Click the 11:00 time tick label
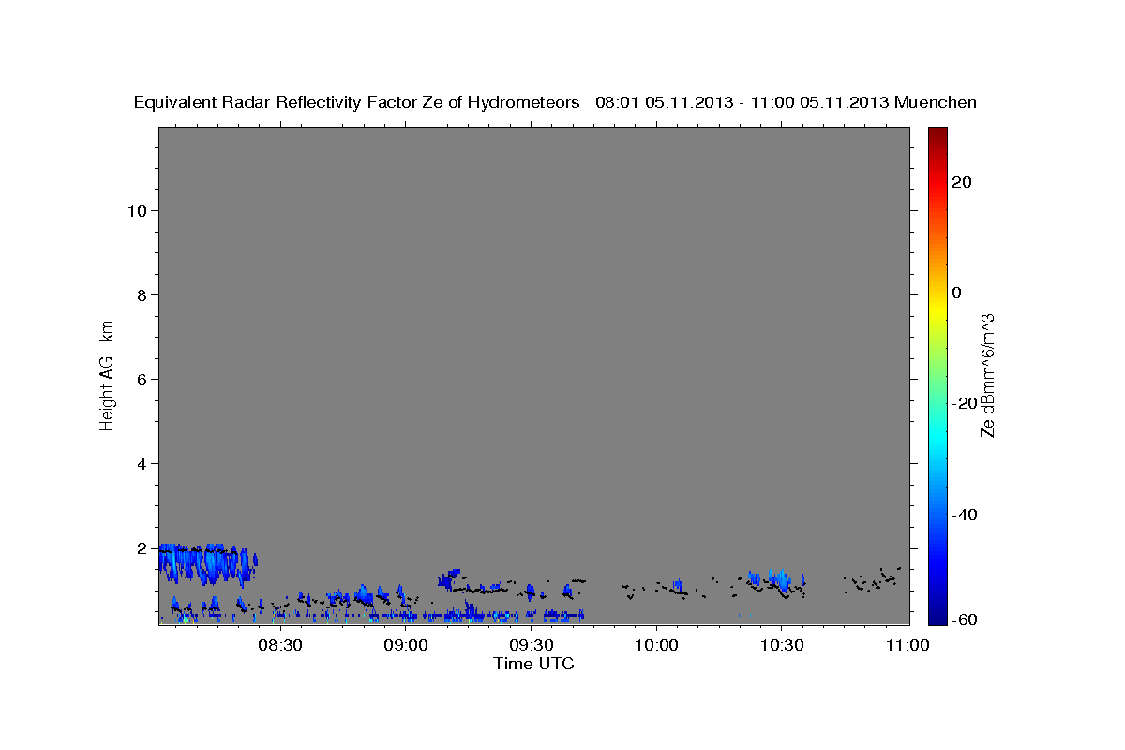Screen dimensions: 1125x750 pyautogui.click(x=908, y=645)
